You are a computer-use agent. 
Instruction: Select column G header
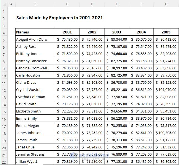pos(166,4)
